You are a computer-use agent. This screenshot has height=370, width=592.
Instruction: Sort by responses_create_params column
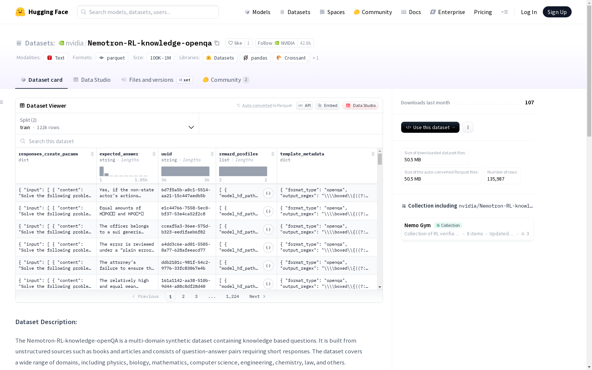[92, 154]
